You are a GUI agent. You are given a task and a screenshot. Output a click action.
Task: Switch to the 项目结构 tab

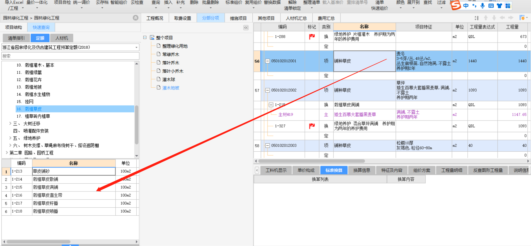coord(14,27)
